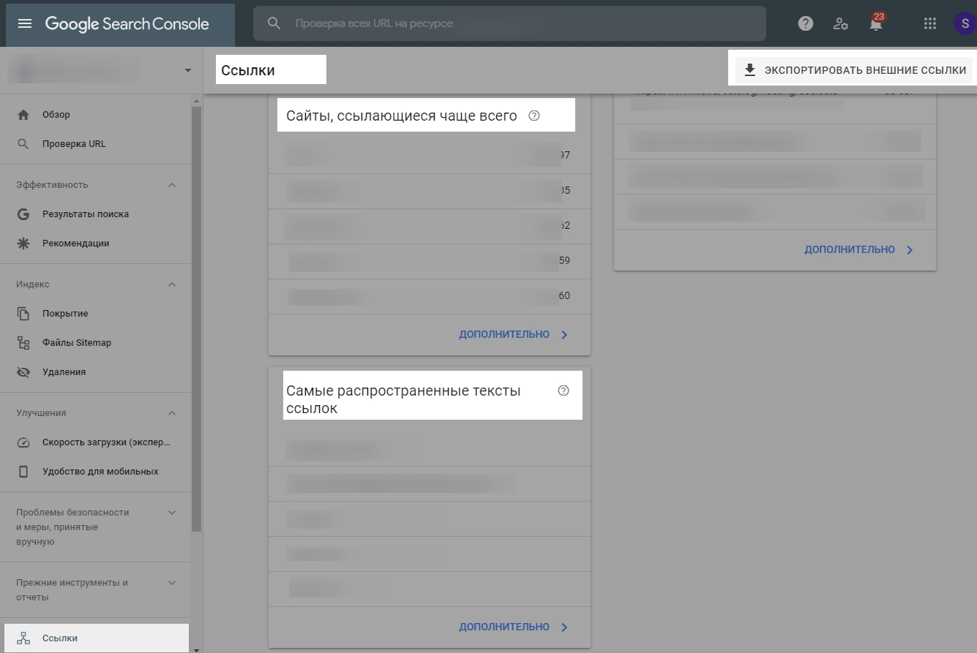This screenshot has width=977, height=653.
Task: Click the crossed-eye icon for Удаления
Action: (23, 372)
